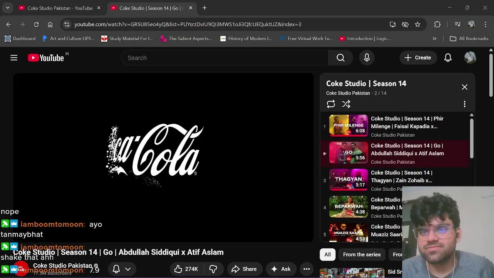494x278 pixels.
Task: Share the current video
Action: tap(244, 269)
